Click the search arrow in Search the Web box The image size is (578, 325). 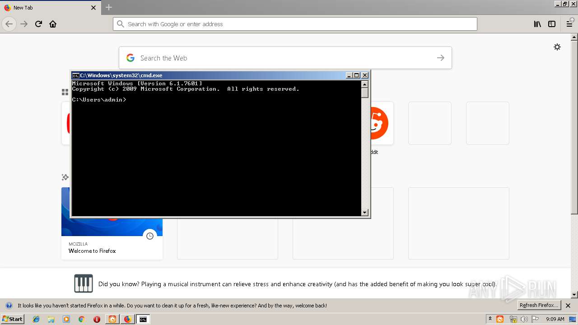441,58
